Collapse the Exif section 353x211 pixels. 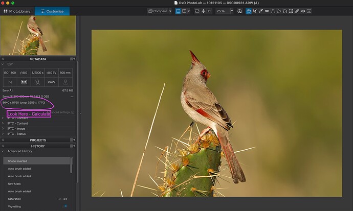coord(3,64)
